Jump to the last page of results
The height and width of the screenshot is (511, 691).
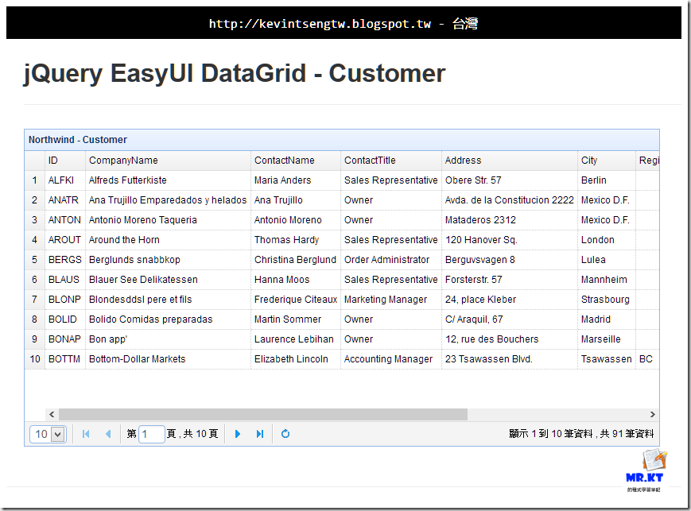[260, 434]
